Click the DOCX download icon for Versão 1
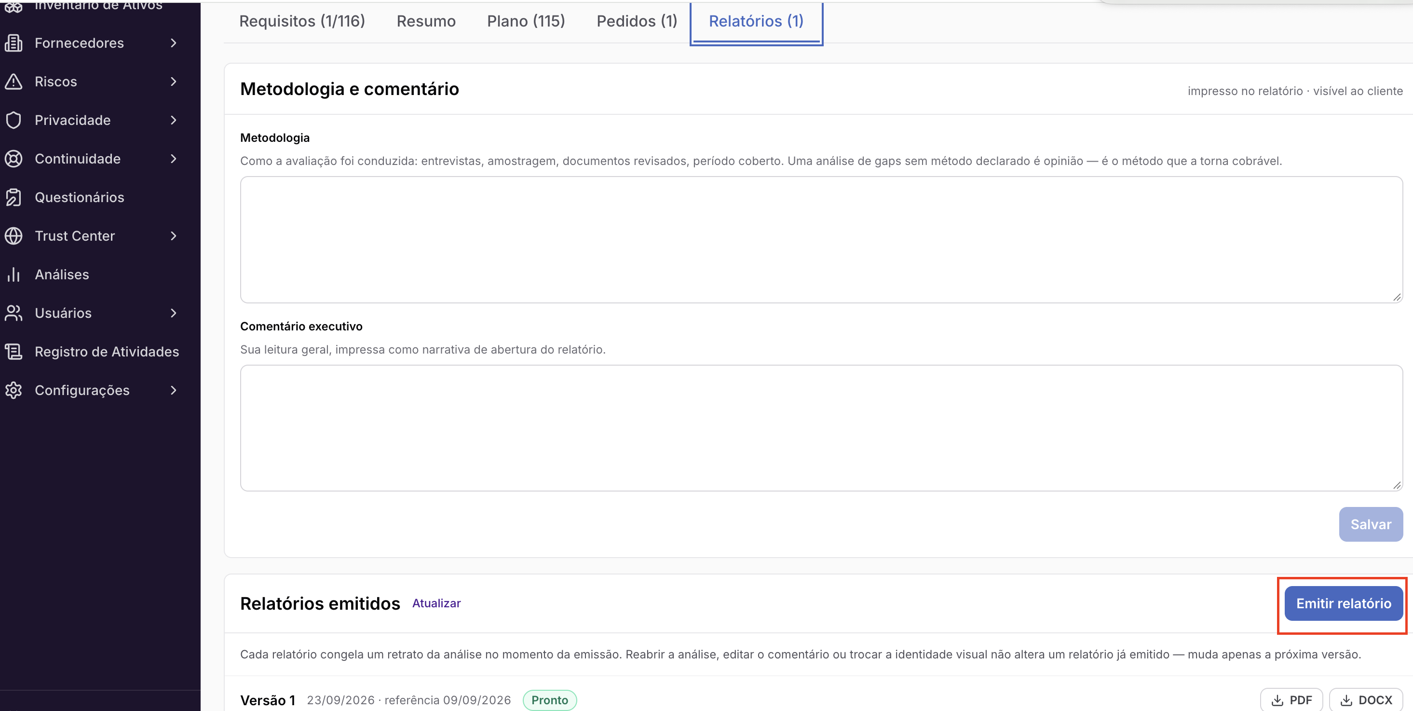 pos(1346,700)
